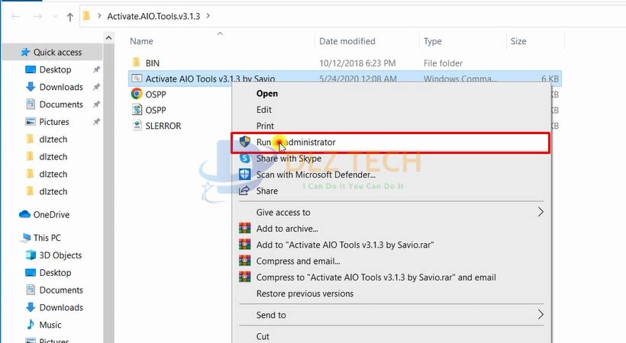Click Add to archive... WinRAR entry
This screenshot has width=626, height=343.
point(287,229)
